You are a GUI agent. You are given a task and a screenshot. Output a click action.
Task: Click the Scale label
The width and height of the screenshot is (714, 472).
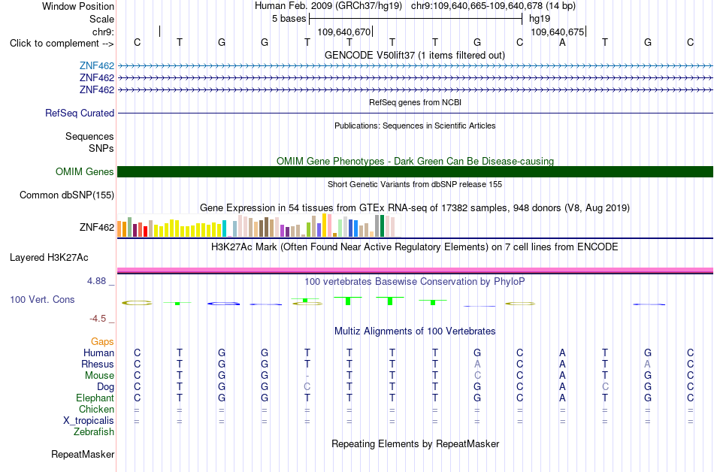click(101, 19)
